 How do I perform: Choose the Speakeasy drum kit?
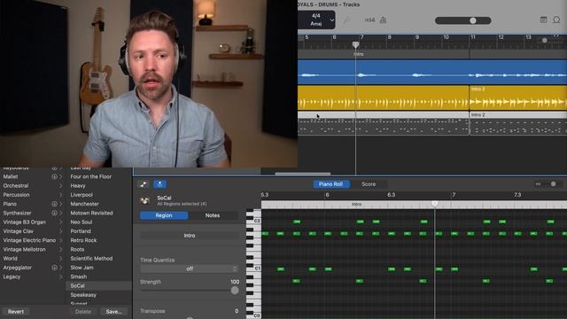point(83,295)
